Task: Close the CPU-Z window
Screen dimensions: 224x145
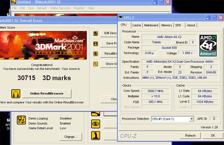Action: (x=221, y=18)
